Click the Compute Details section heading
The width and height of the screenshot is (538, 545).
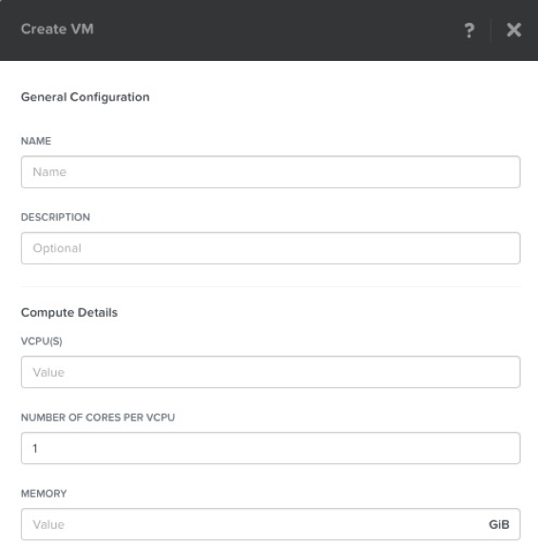[69, 313]
